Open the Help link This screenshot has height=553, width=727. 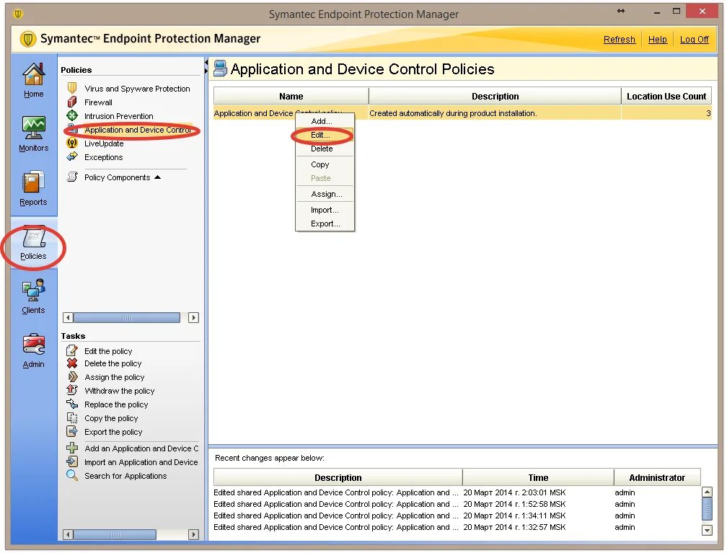point(658,40)
